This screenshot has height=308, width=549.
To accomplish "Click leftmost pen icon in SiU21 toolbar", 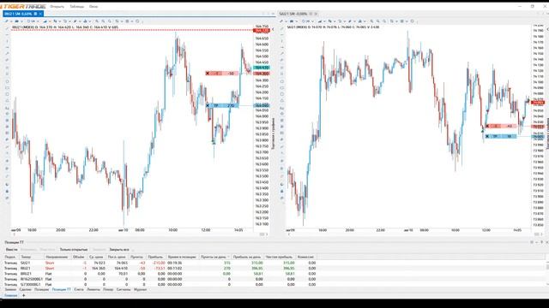I will [281, 21].
